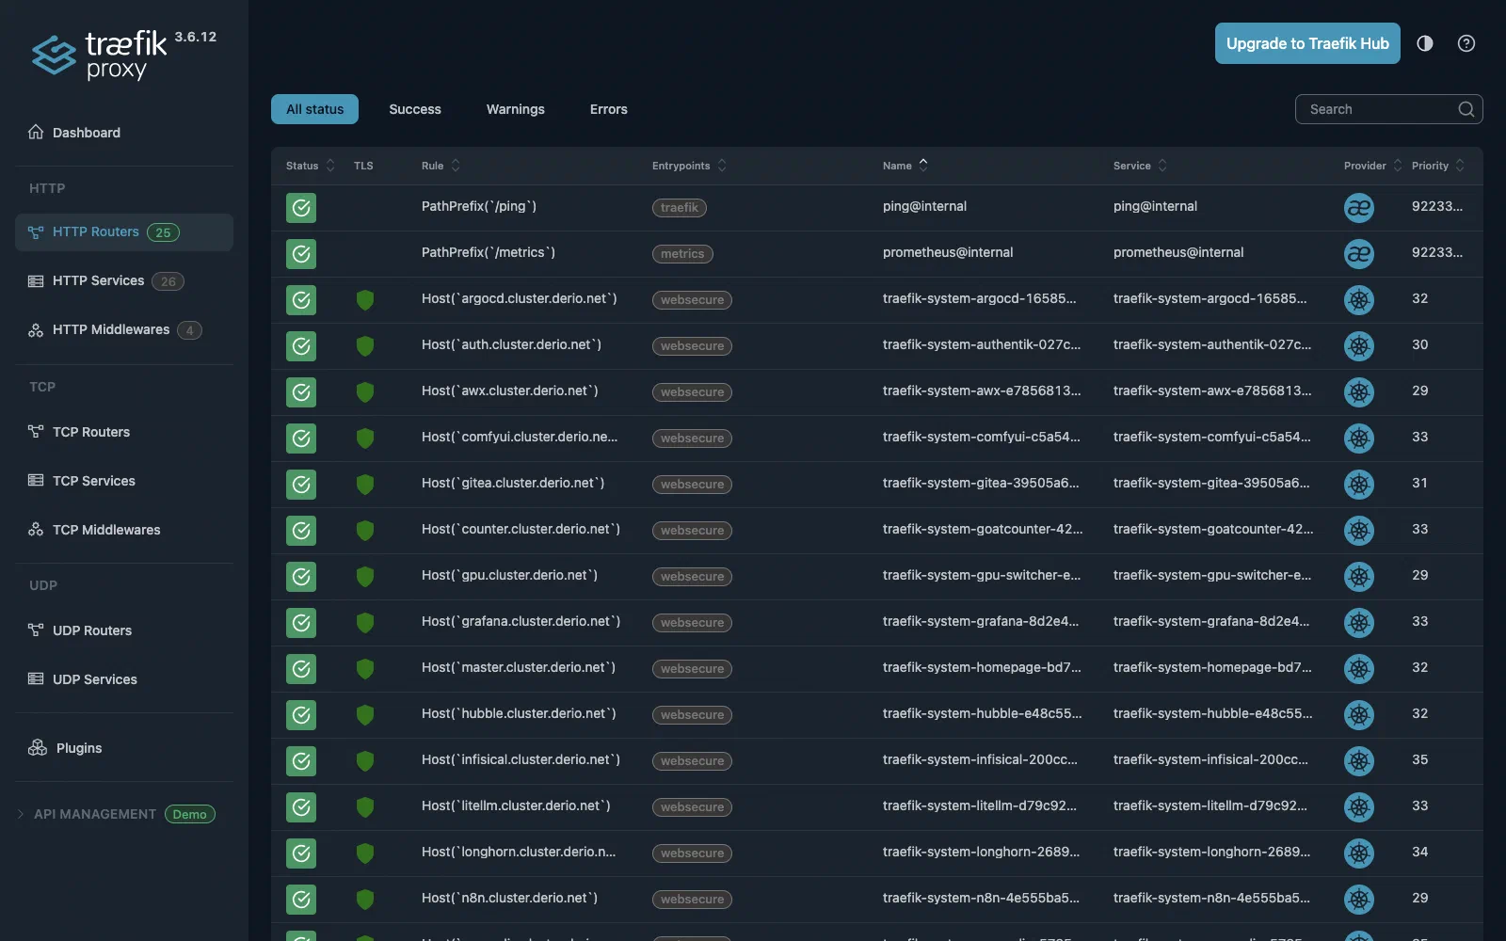This screenshot has height=941, width=1506.
Task: Open UDP Services page
Action: click(x=95, y=679)
